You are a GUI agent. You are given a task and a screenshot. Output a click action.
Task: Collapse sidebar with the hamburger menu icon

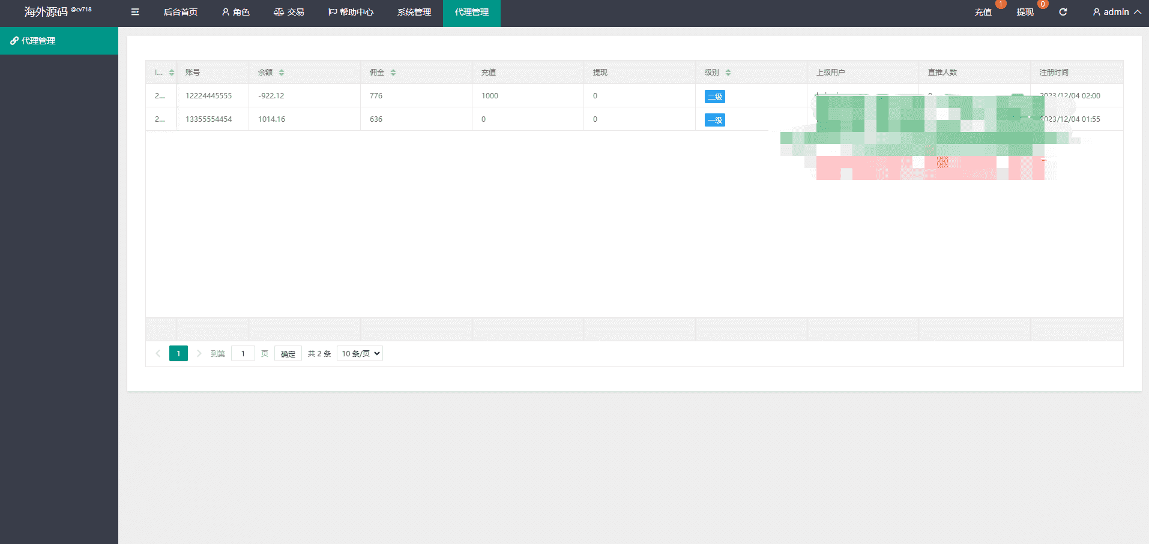coord(135,12)
